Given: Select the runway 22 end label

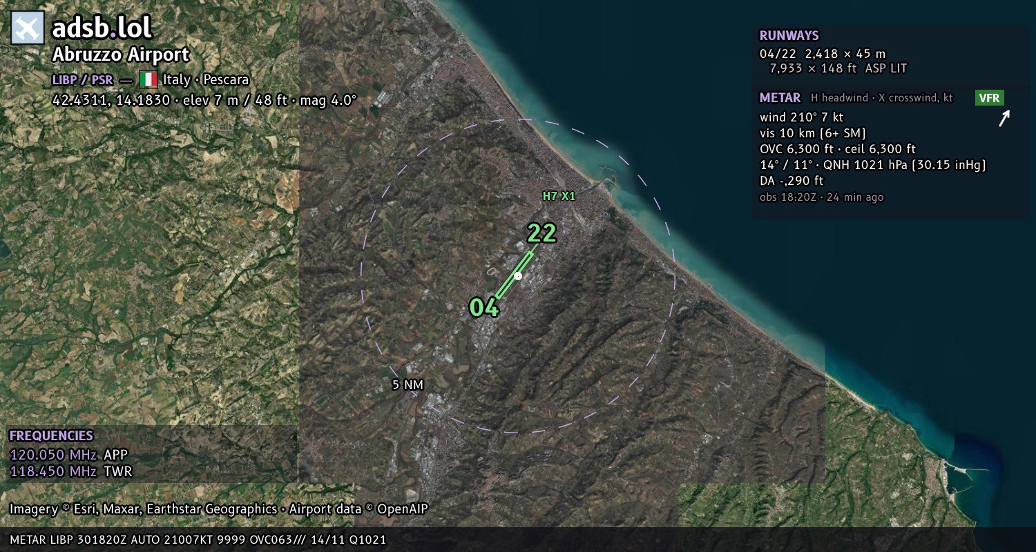Looking at the screenshot, I should tap(541, 233).
